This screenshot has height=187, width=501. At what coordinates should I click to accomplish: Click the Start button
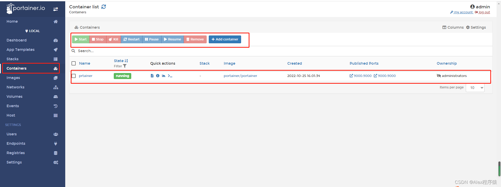81,39
